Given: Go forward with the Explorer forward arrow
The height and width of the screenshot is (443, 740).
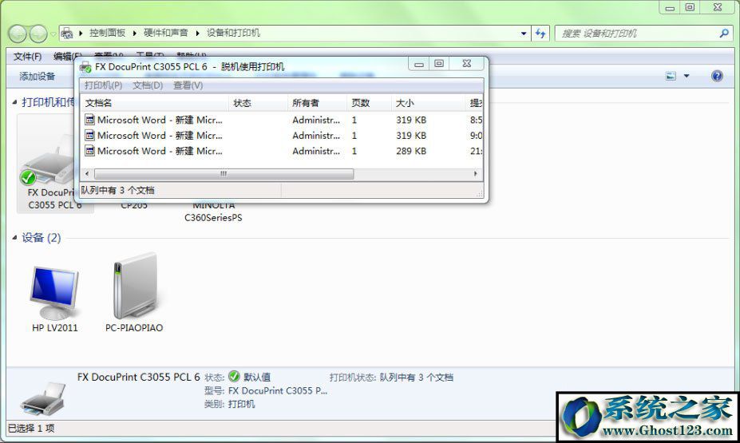Looking at the screenshot, I should click(38, 34).
